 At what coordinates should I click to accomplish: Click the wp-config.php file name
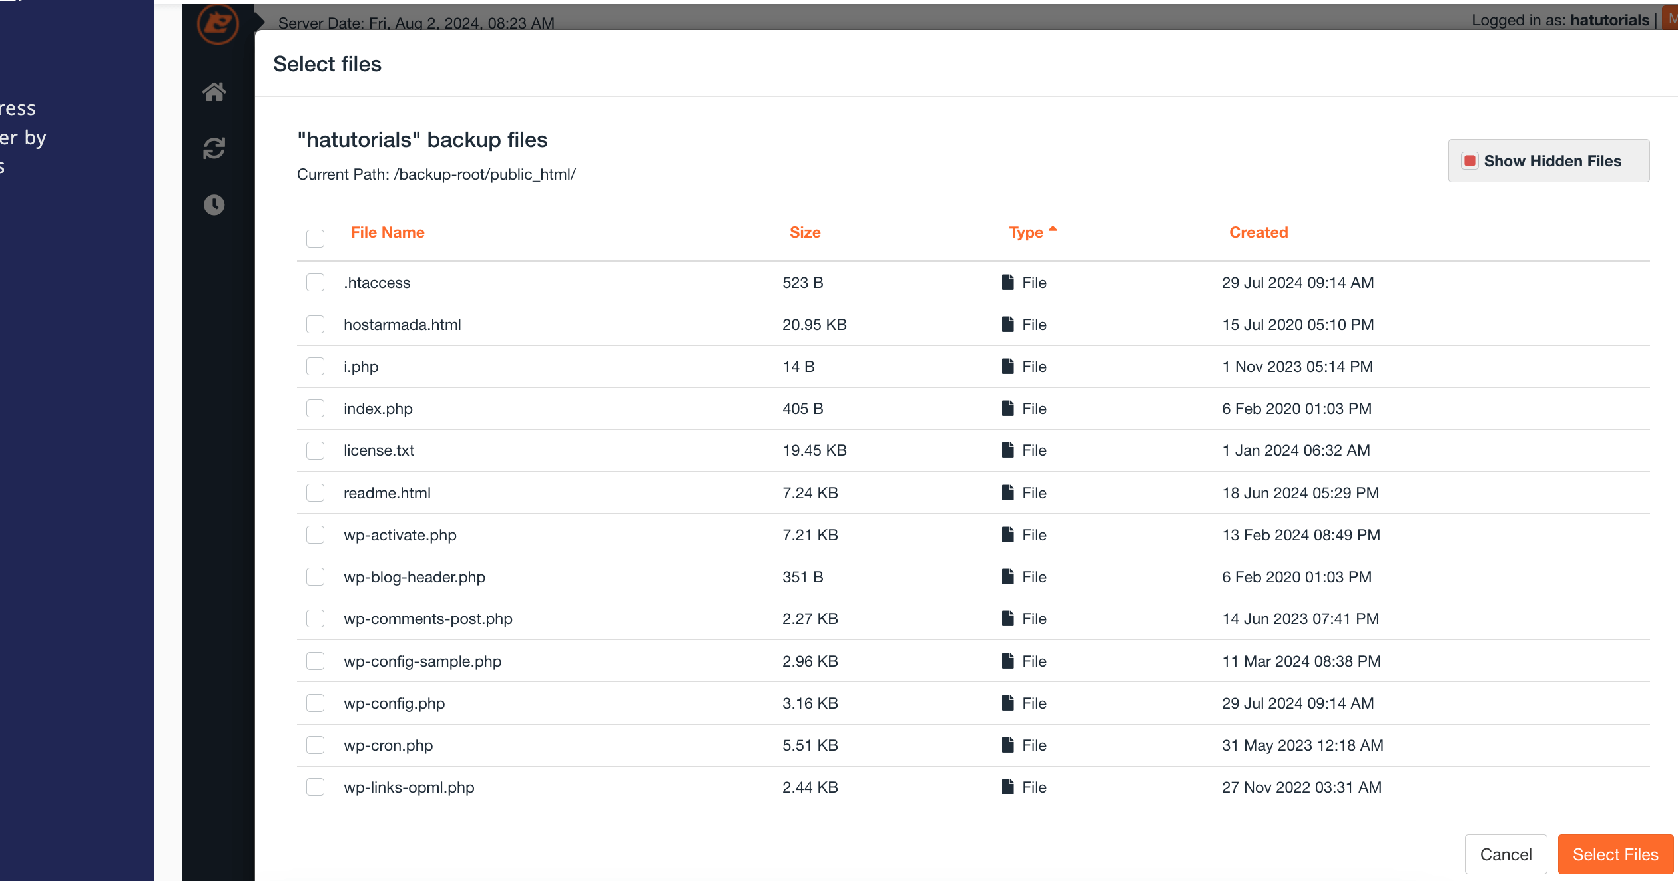394,703
